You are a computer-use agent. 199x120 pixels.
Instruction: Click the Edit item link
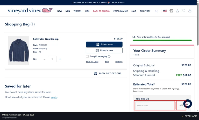(107, 62)
